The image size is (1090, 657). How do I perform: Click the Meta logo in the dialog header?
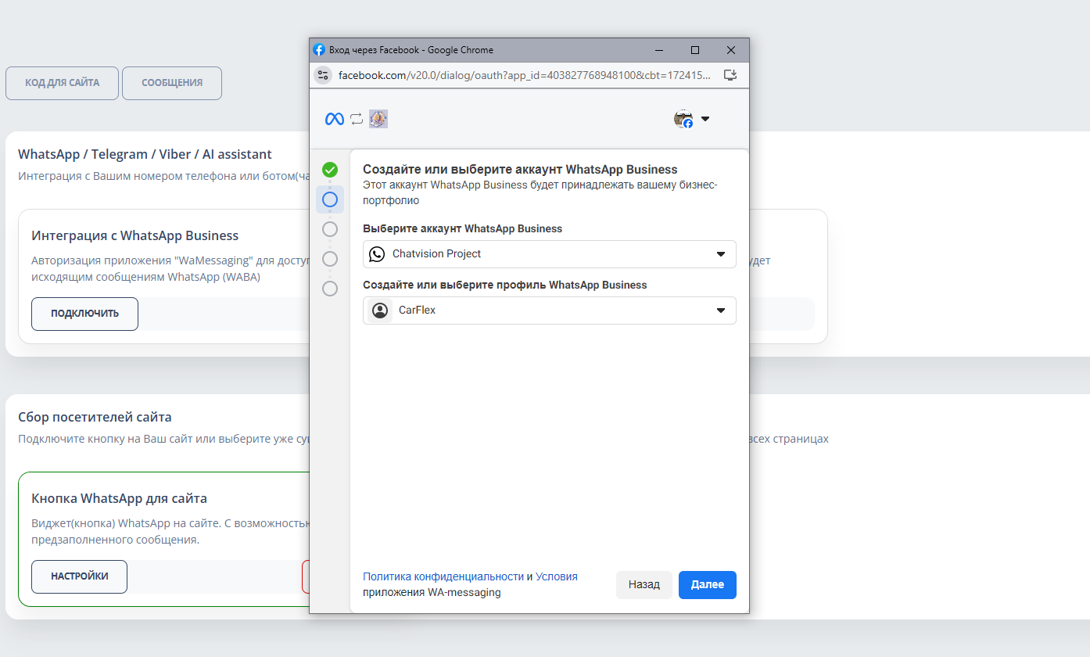(334, 119)
